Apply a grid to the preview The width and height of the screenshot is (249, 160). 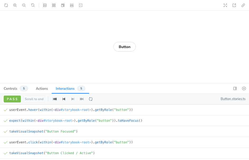tap(54, 5)
